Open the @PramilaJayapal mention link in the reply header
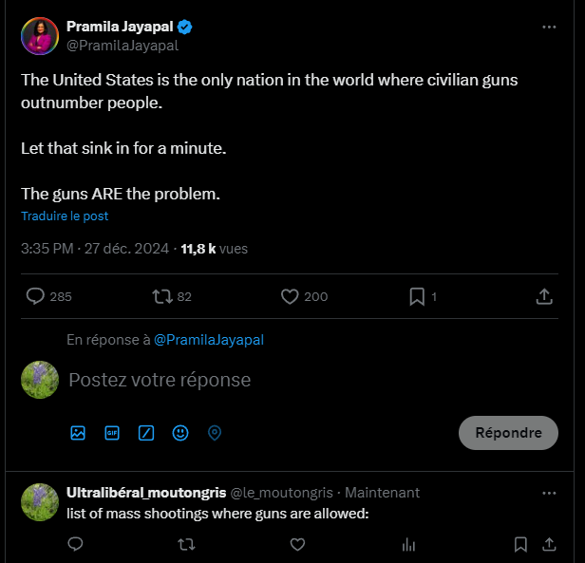585x563 pixels. click(x=209, y=340)
